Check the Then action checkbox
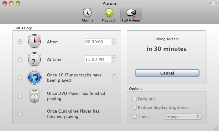 coord(134,116)
